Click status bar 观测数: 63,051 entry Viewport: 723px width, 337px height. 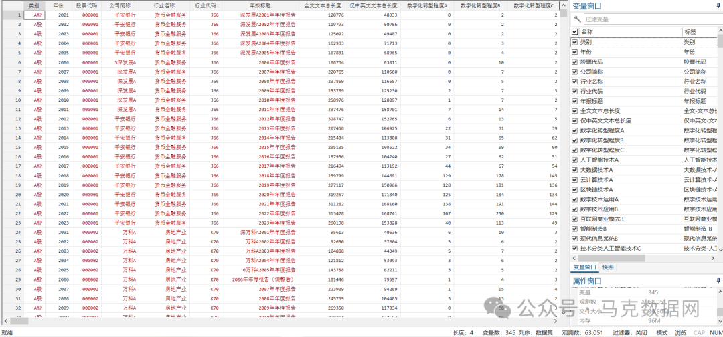[x=582, y=332]
